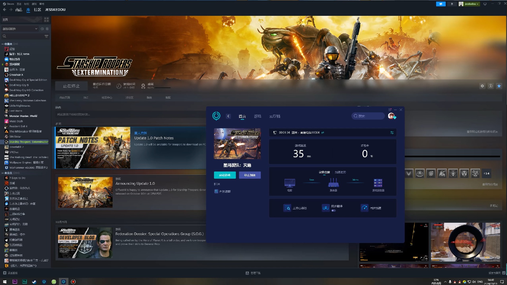Open Federation Dossier developer blog post

click(x=159, y=234)
